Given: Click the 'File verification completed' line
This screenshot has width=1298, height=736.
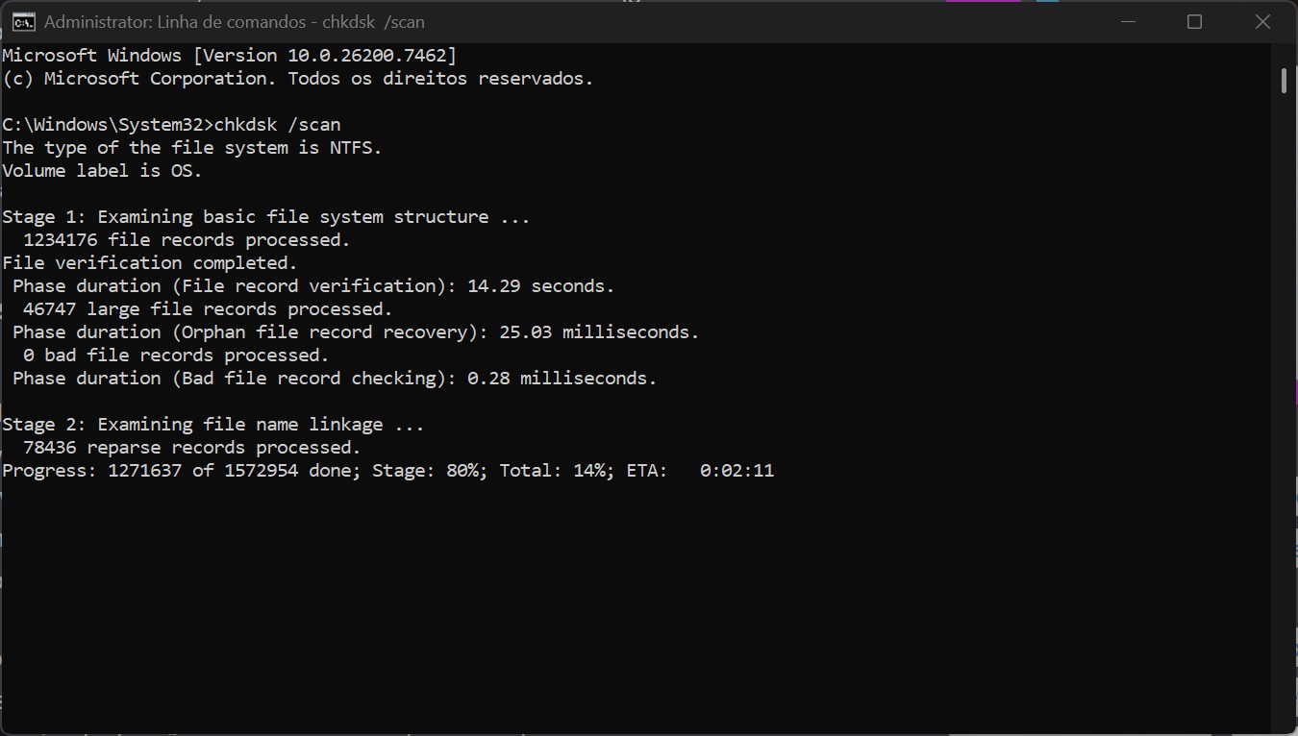Looking at the screenshot, I should tap(149, 262).
